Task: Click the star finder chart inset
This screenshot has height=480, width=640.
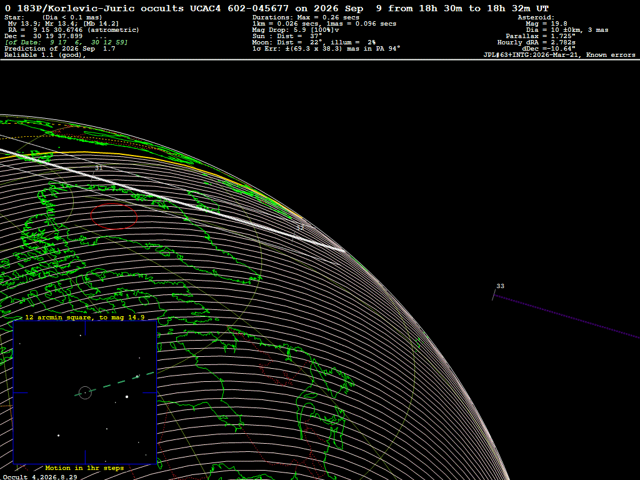Action: coord(85,392)
